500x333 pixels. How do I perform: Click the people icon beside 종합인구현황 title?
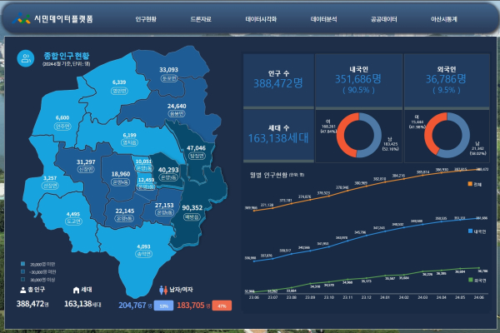point(27,57)
